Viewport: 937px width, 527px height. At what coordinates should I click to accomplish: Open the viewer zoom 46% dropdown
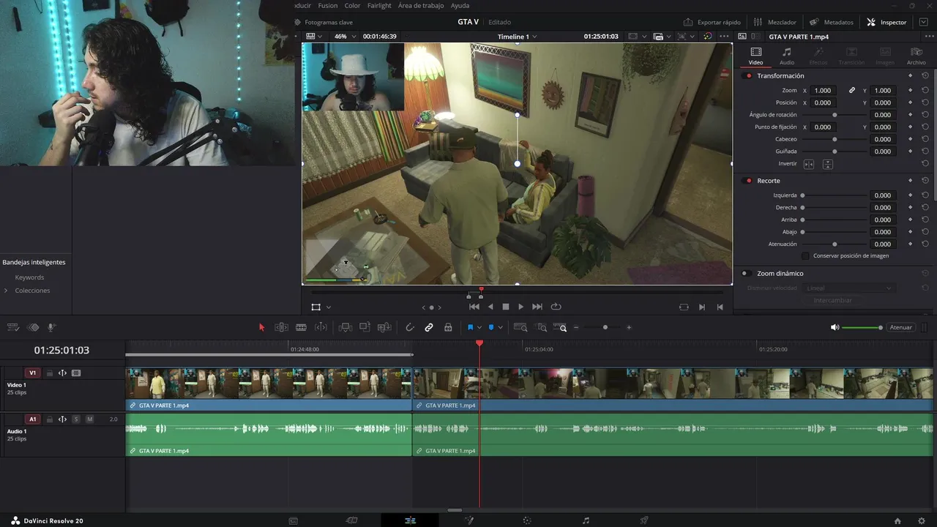[x=345, y=37]
